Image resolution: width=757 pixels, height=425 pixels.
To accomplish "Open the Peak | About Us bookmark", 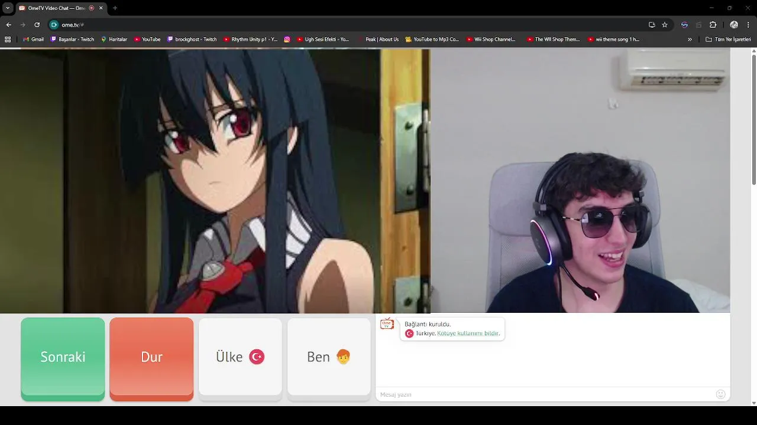I will pos(378,40).
